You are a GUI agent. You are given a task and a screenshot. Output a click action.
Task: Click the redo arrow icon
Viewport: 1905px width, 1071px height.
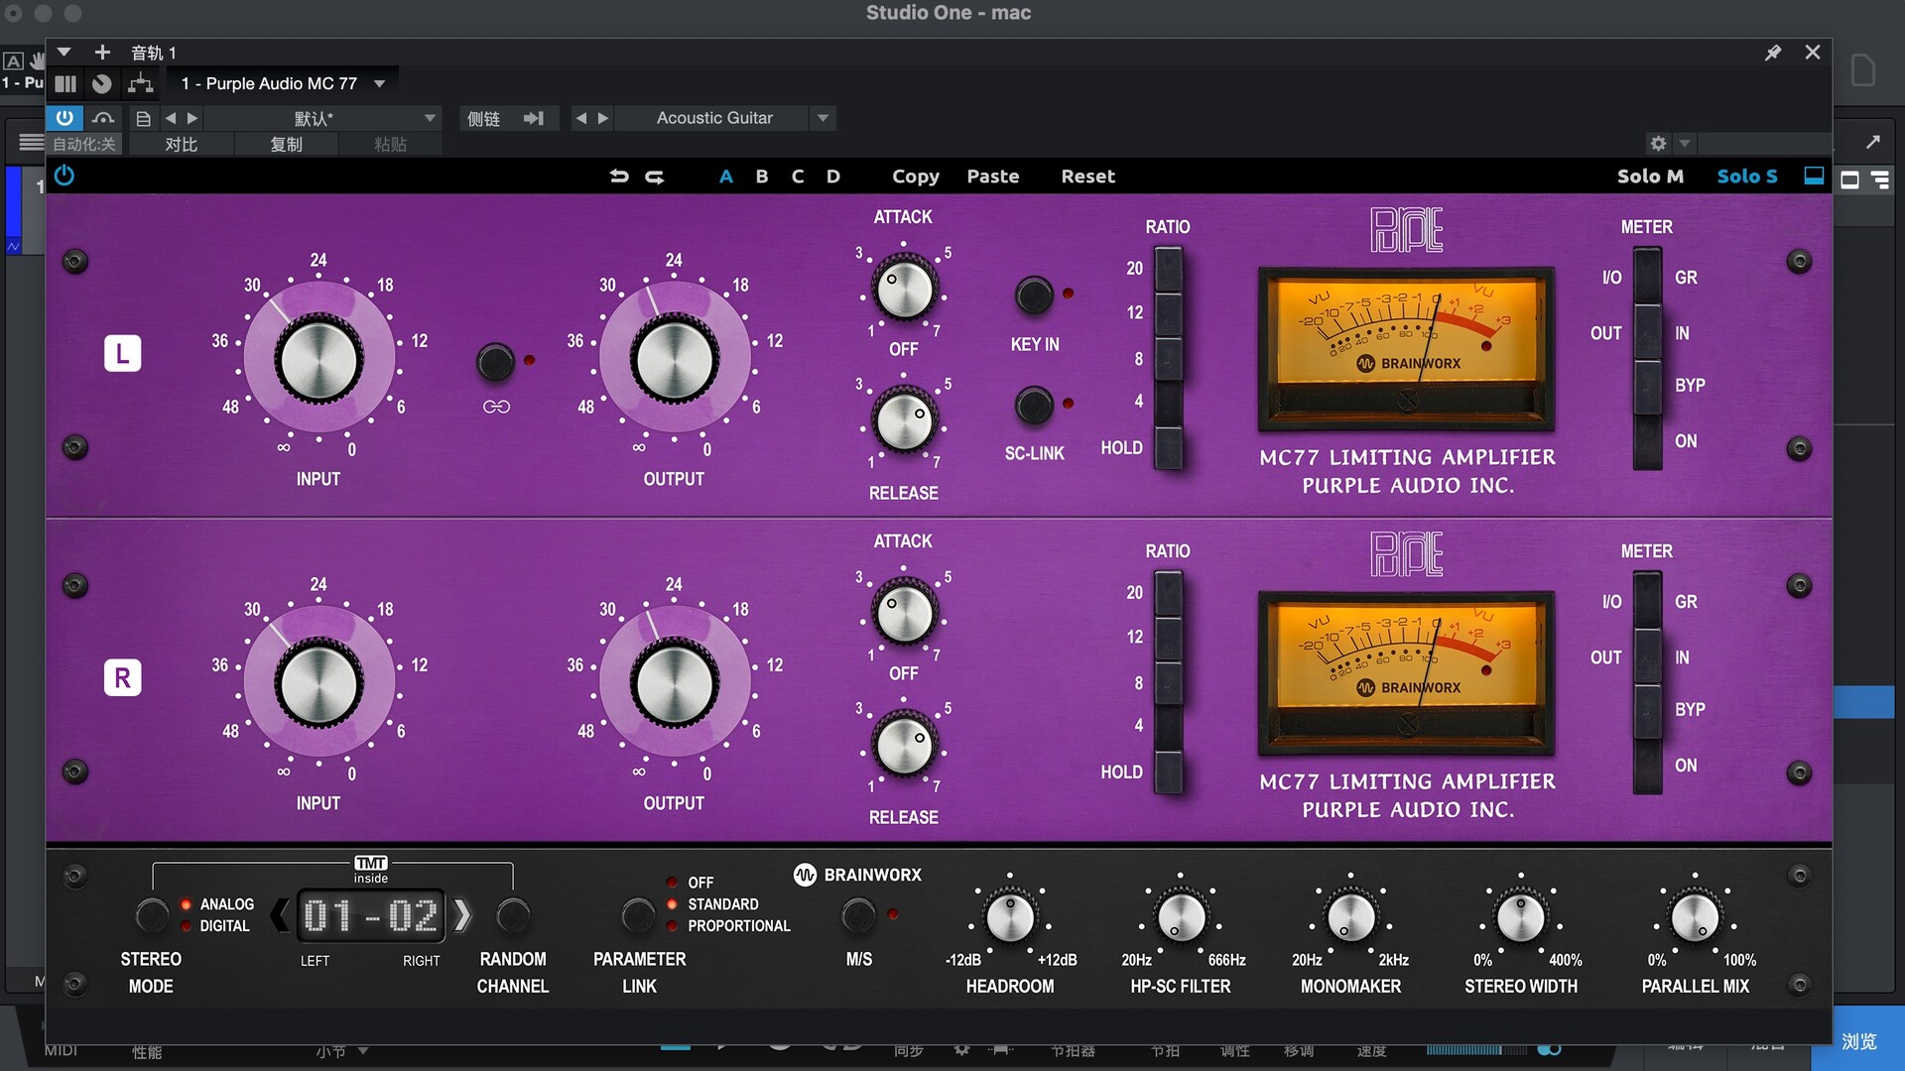coord(655,177)
